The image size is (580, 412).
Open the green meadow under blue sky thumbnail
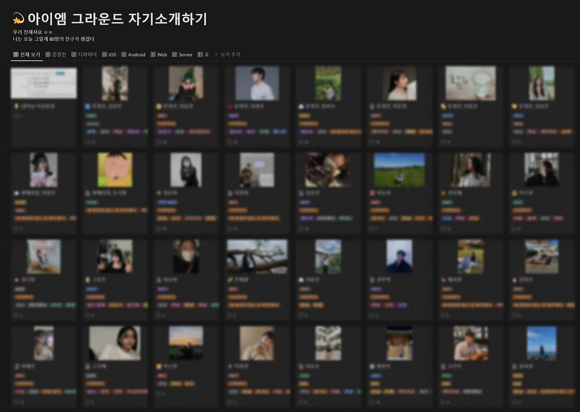(399, 170)
